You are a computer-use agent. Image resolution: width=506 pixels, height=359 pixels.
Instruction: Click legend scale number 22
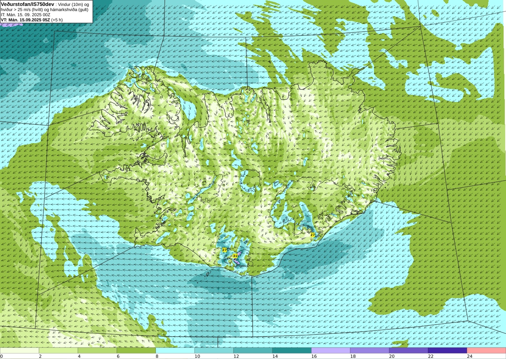[430, 356]
